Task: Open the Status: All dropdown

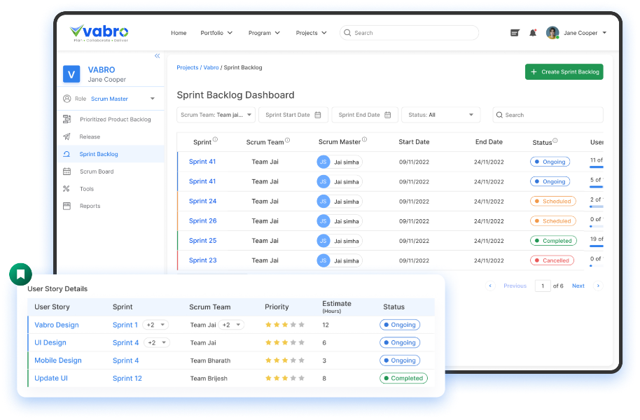Action: [440, 115]
